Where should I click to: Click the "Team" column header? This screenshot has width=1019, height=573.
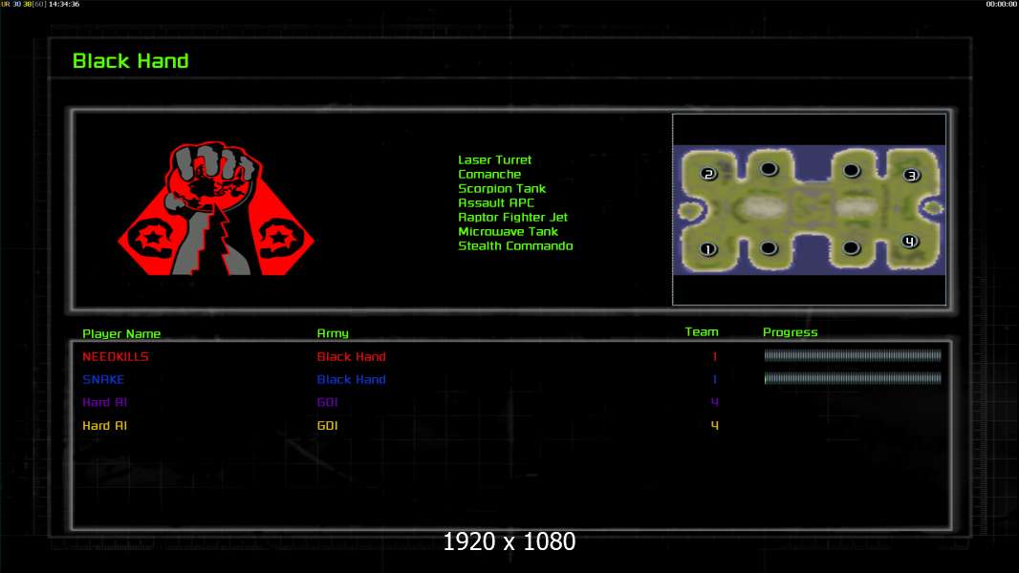(x=702, y=331)
